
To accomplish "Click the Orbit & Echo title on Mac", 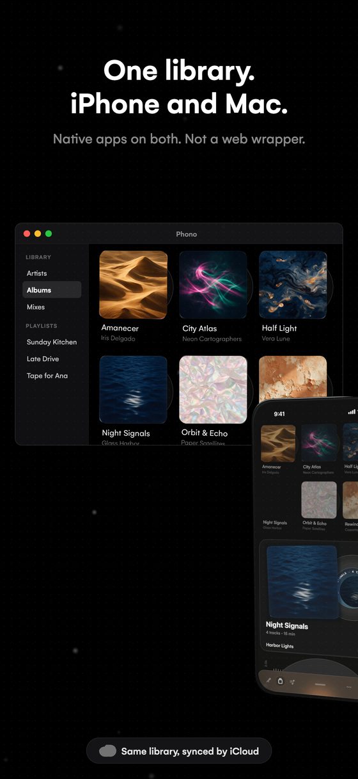I will tap(205, 433).
